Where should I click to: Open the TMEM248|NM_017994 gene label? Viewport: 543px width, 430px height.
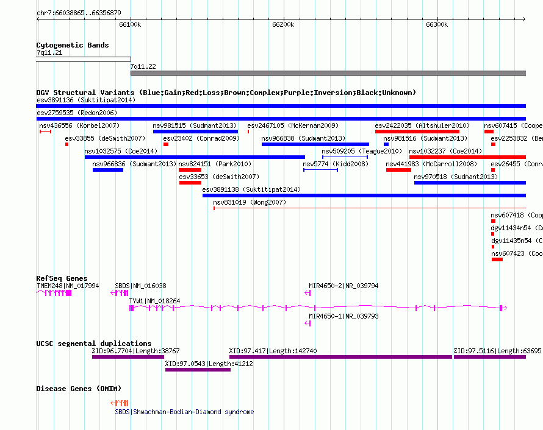[68, 286]
